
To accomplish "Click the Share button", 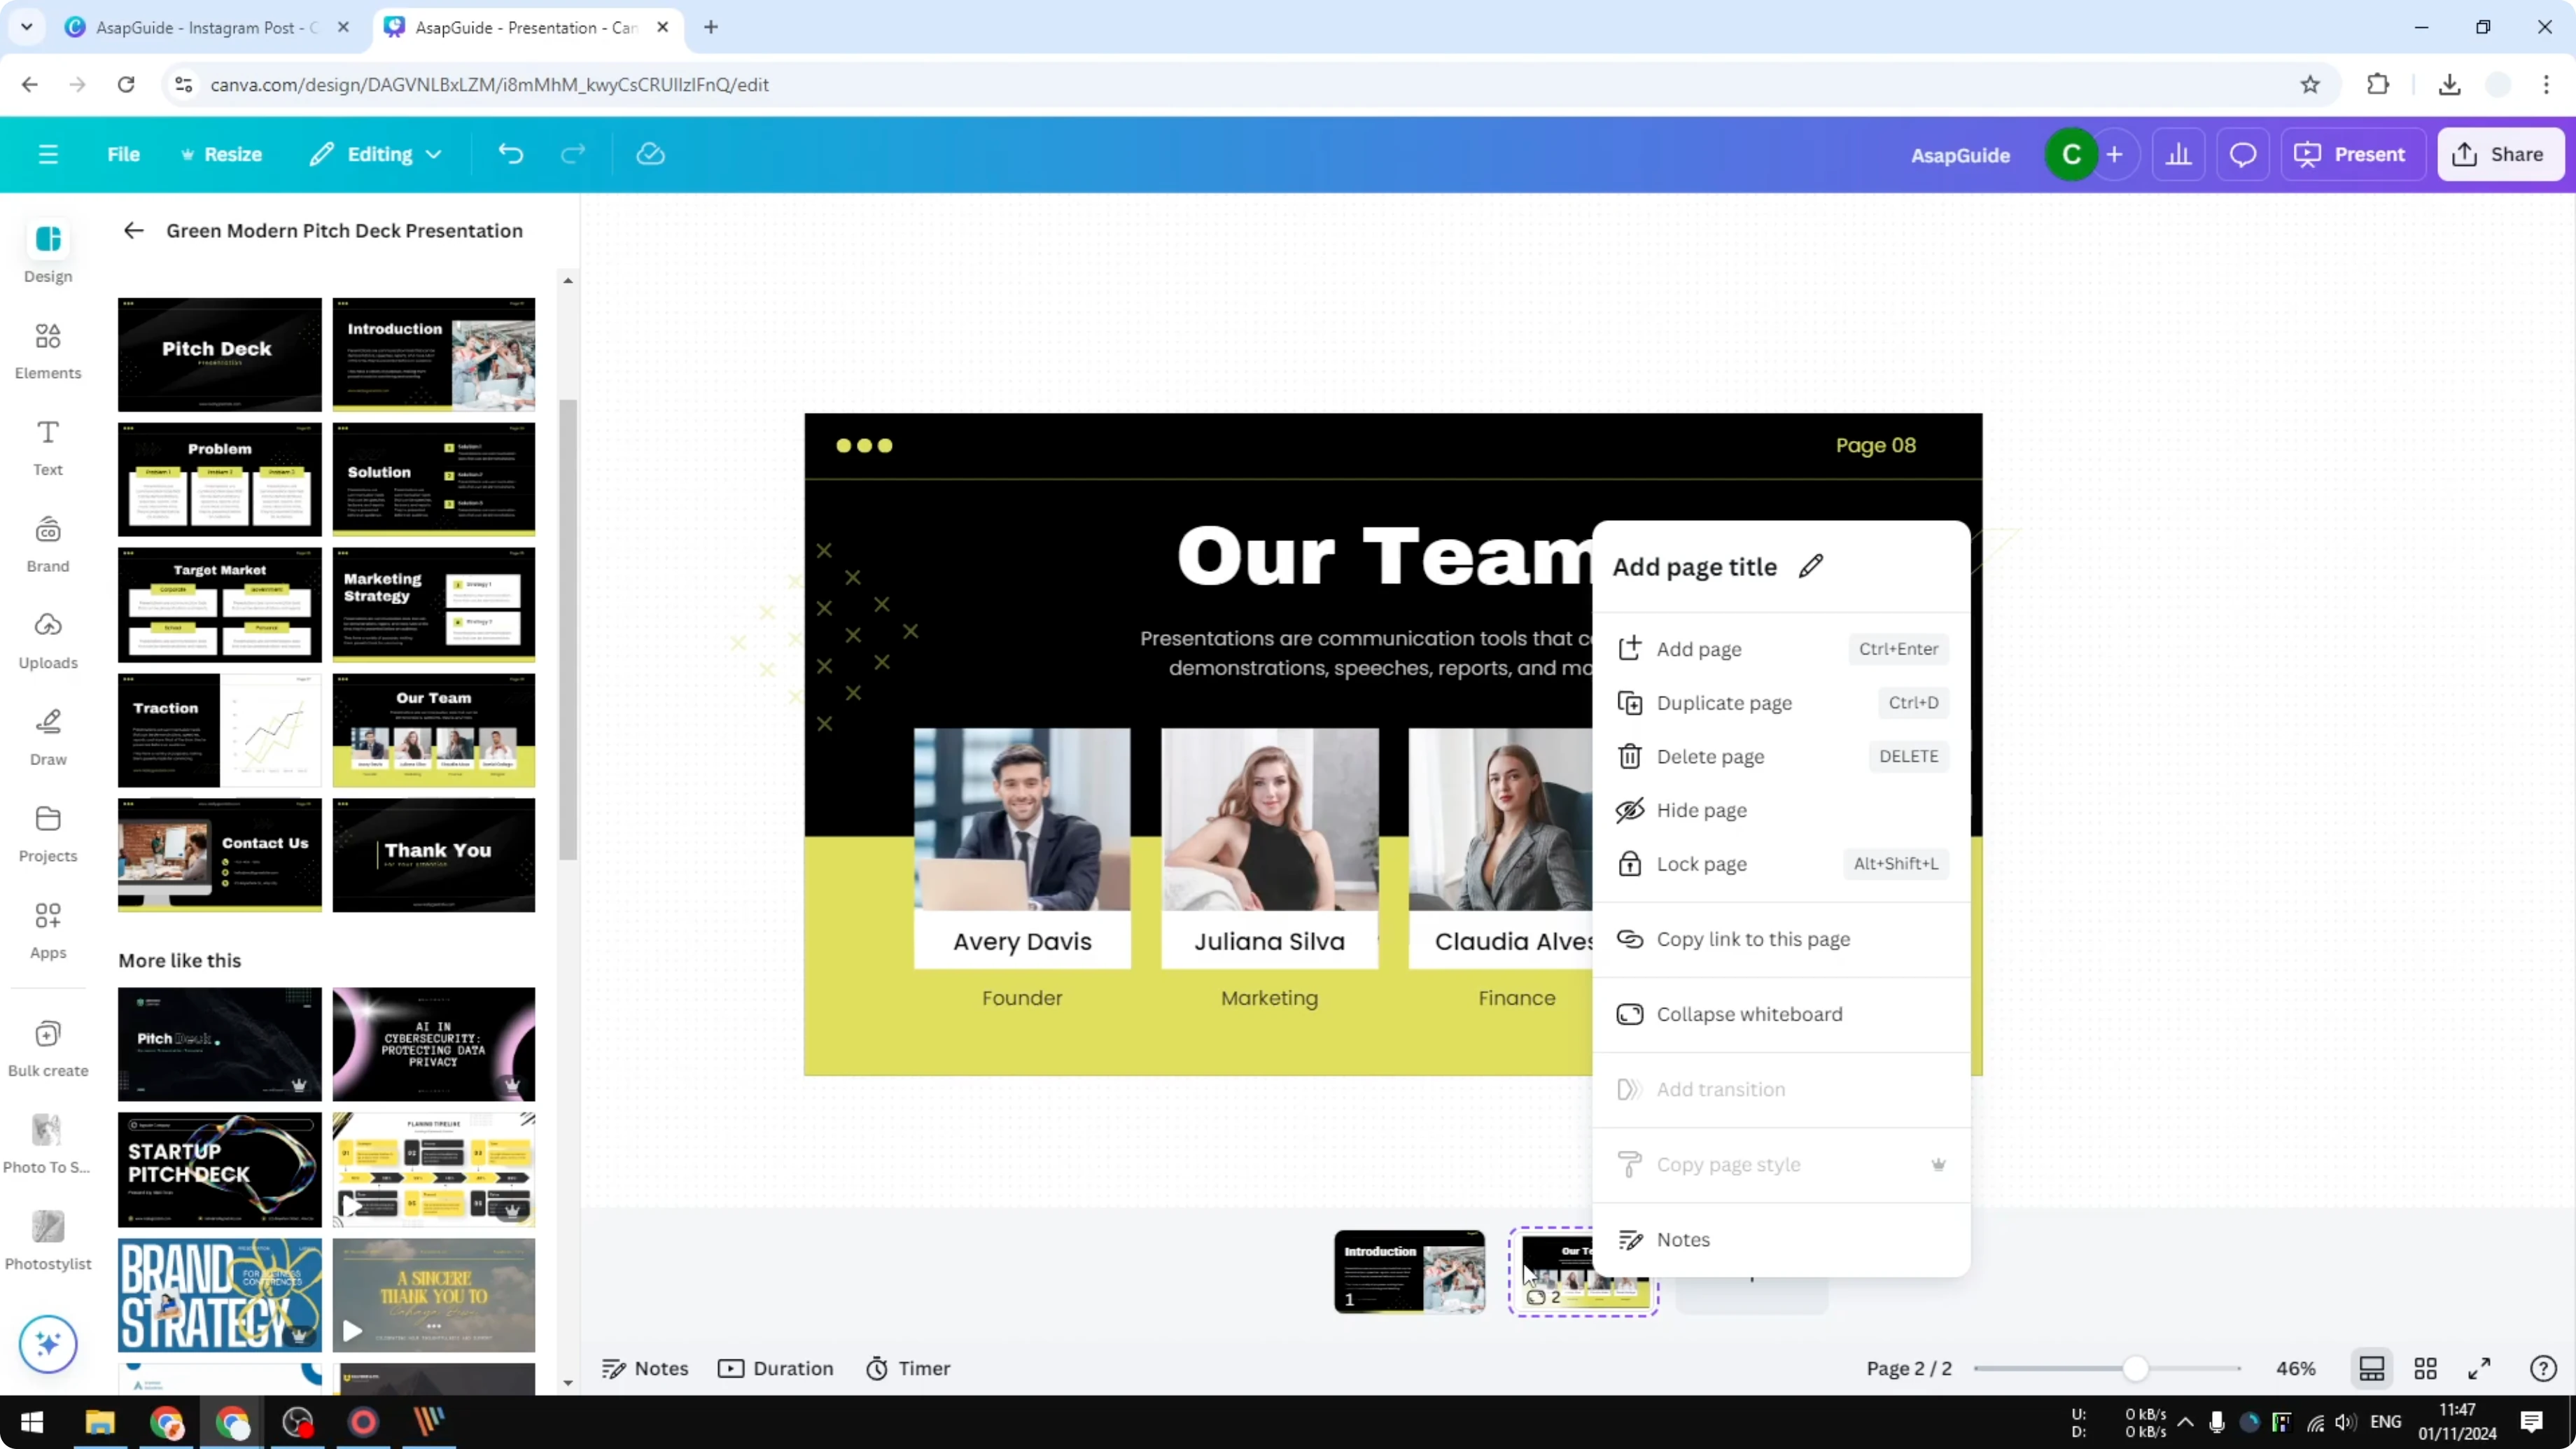I will pyautogui.click(x=2500, y=153).
